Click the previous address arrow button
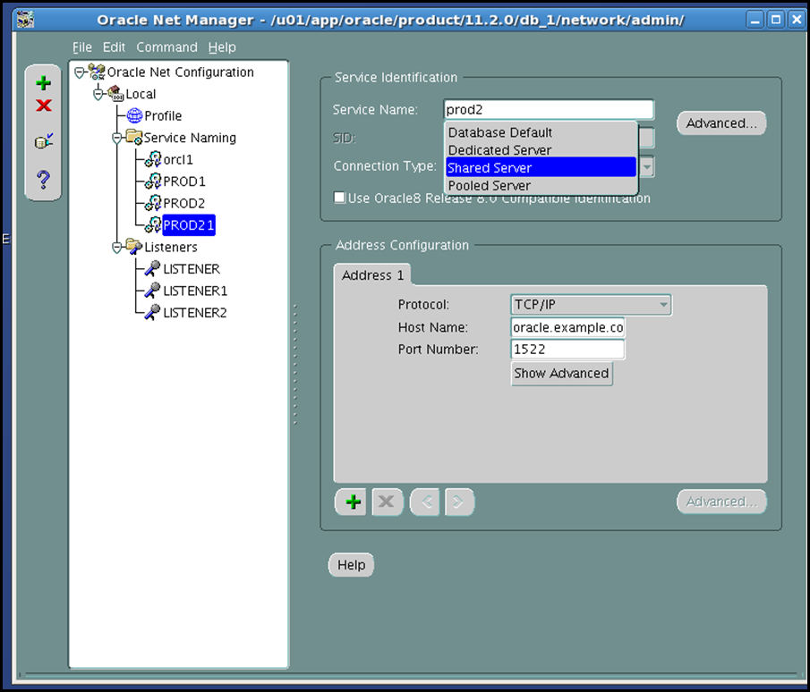 426,502
